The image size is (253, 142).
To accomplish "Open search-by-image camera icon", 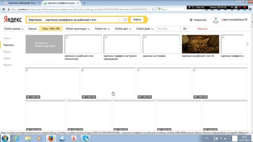I will tap(125, 20).
